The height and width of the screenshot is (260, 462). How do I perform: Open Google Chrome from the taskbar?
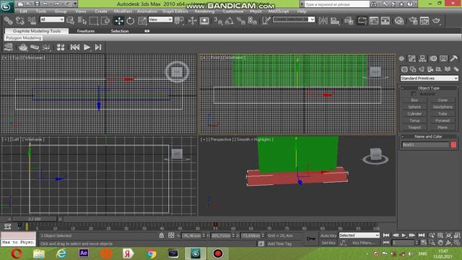151,253
